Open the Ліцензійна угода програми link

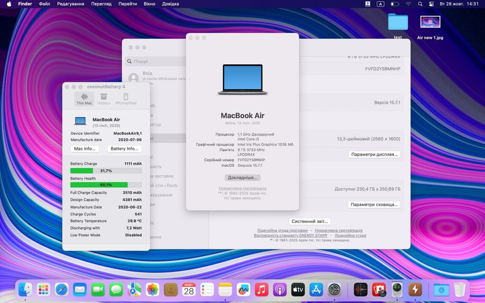click(282, 230)
